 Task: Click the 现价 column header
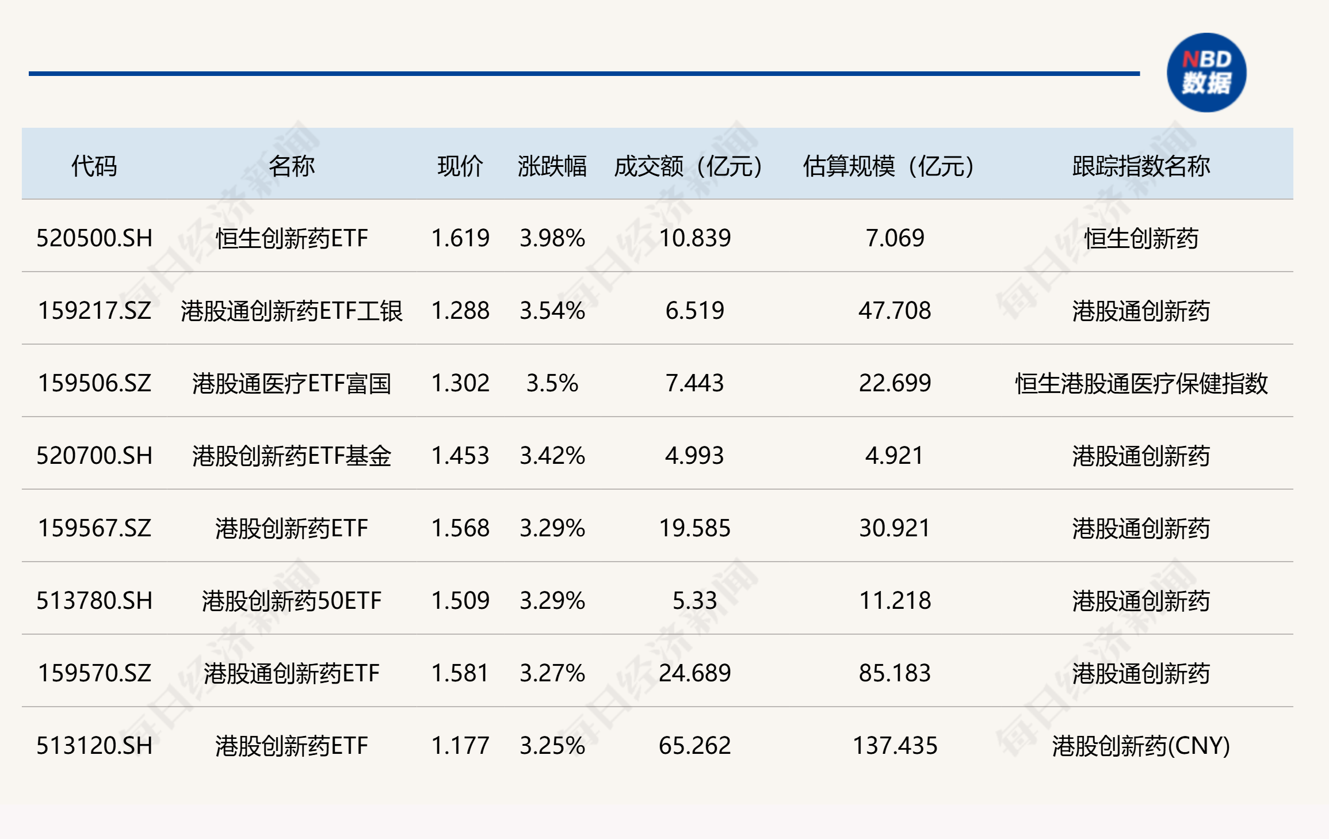pos(460,166)
